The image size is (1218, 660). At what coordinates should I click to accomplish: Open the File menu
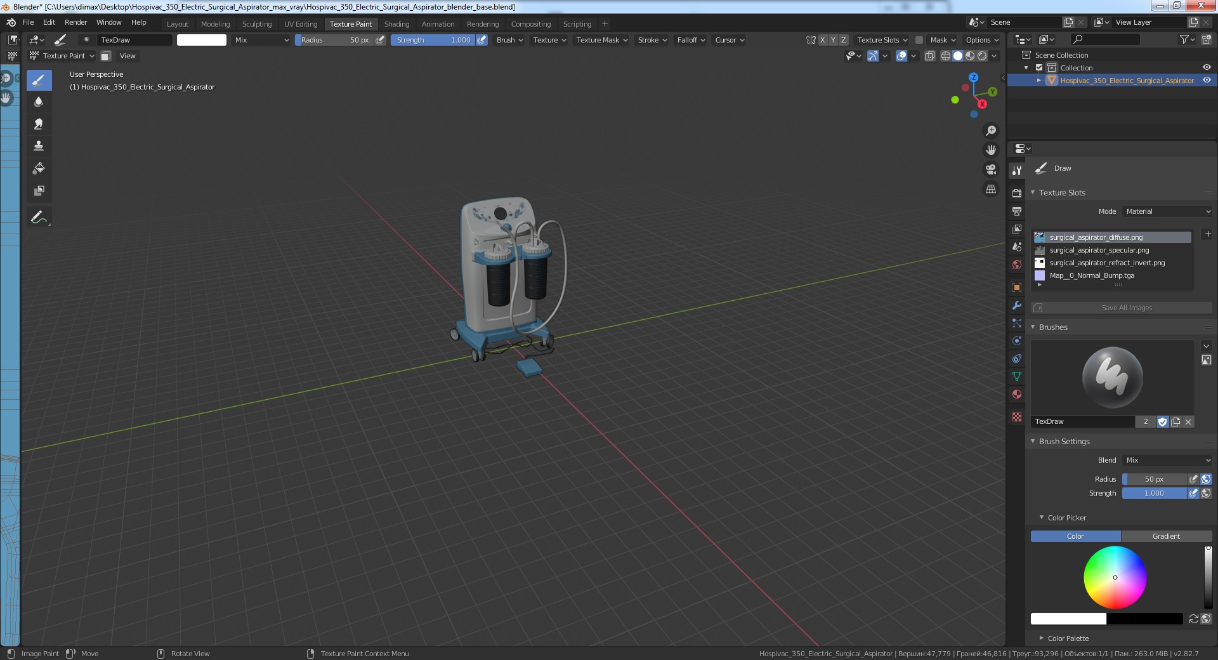(28, 22)
